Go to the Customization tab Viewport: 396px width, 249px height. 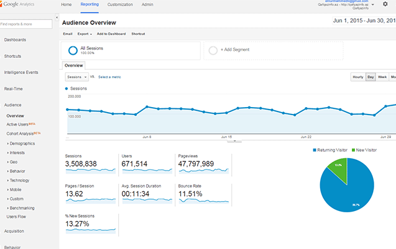[120, 4]
